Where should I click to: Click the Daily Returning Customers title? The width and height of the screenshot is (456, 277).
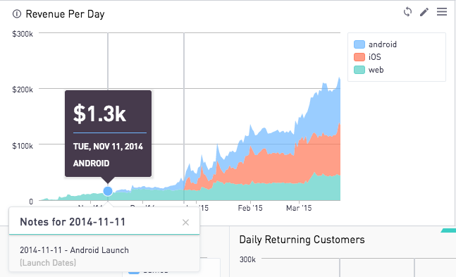(302, 240)
